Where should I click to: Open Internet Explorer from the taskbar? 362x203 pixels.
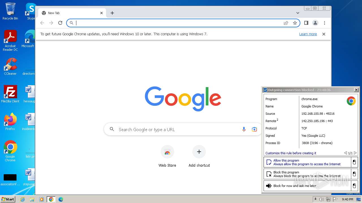point(23,199)
